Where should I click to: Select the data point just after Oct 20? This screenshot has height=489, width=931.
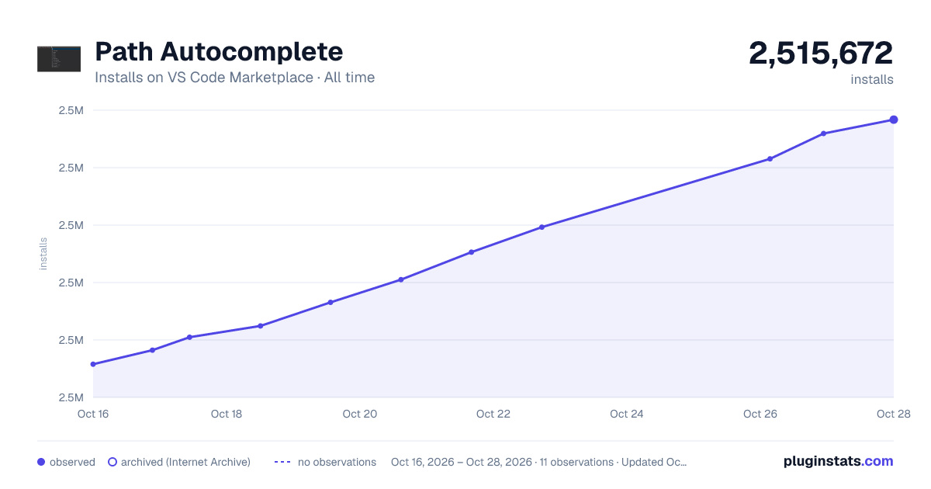[x=400, y=279]
